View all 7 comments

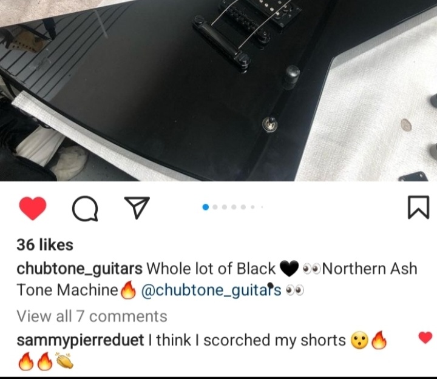(x=92, y=316)
